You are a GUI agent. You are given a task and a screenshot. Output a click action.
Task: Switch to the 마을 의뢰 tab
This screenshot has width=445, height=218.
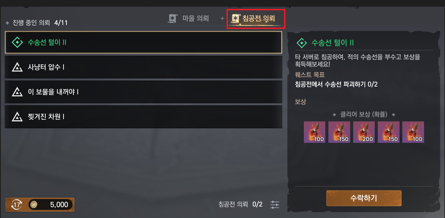(189, 18)
